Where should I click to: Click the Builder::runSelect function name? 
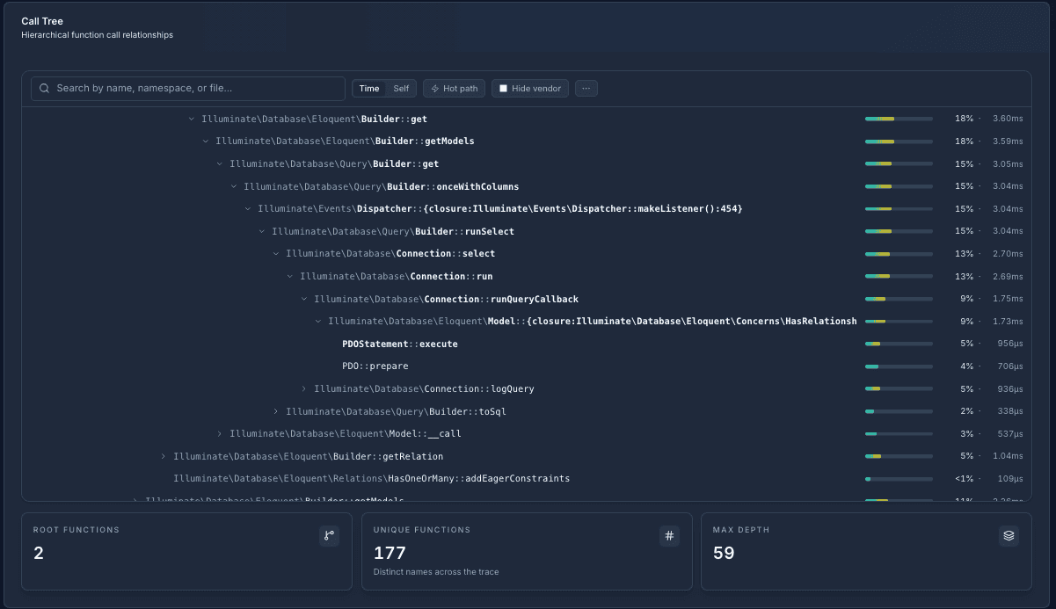[x=393, y=232]
